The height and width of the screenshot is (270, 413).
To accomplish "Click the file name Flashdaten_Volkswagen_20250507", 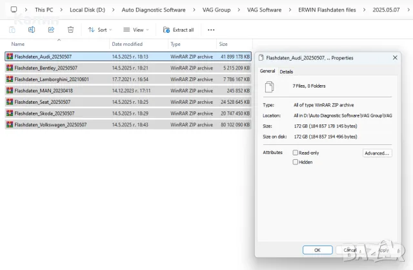I will pyautogui.click(x=50, y=124).
